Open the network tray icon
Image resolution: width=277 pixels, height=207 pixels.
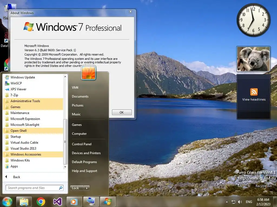click(233, 202)
